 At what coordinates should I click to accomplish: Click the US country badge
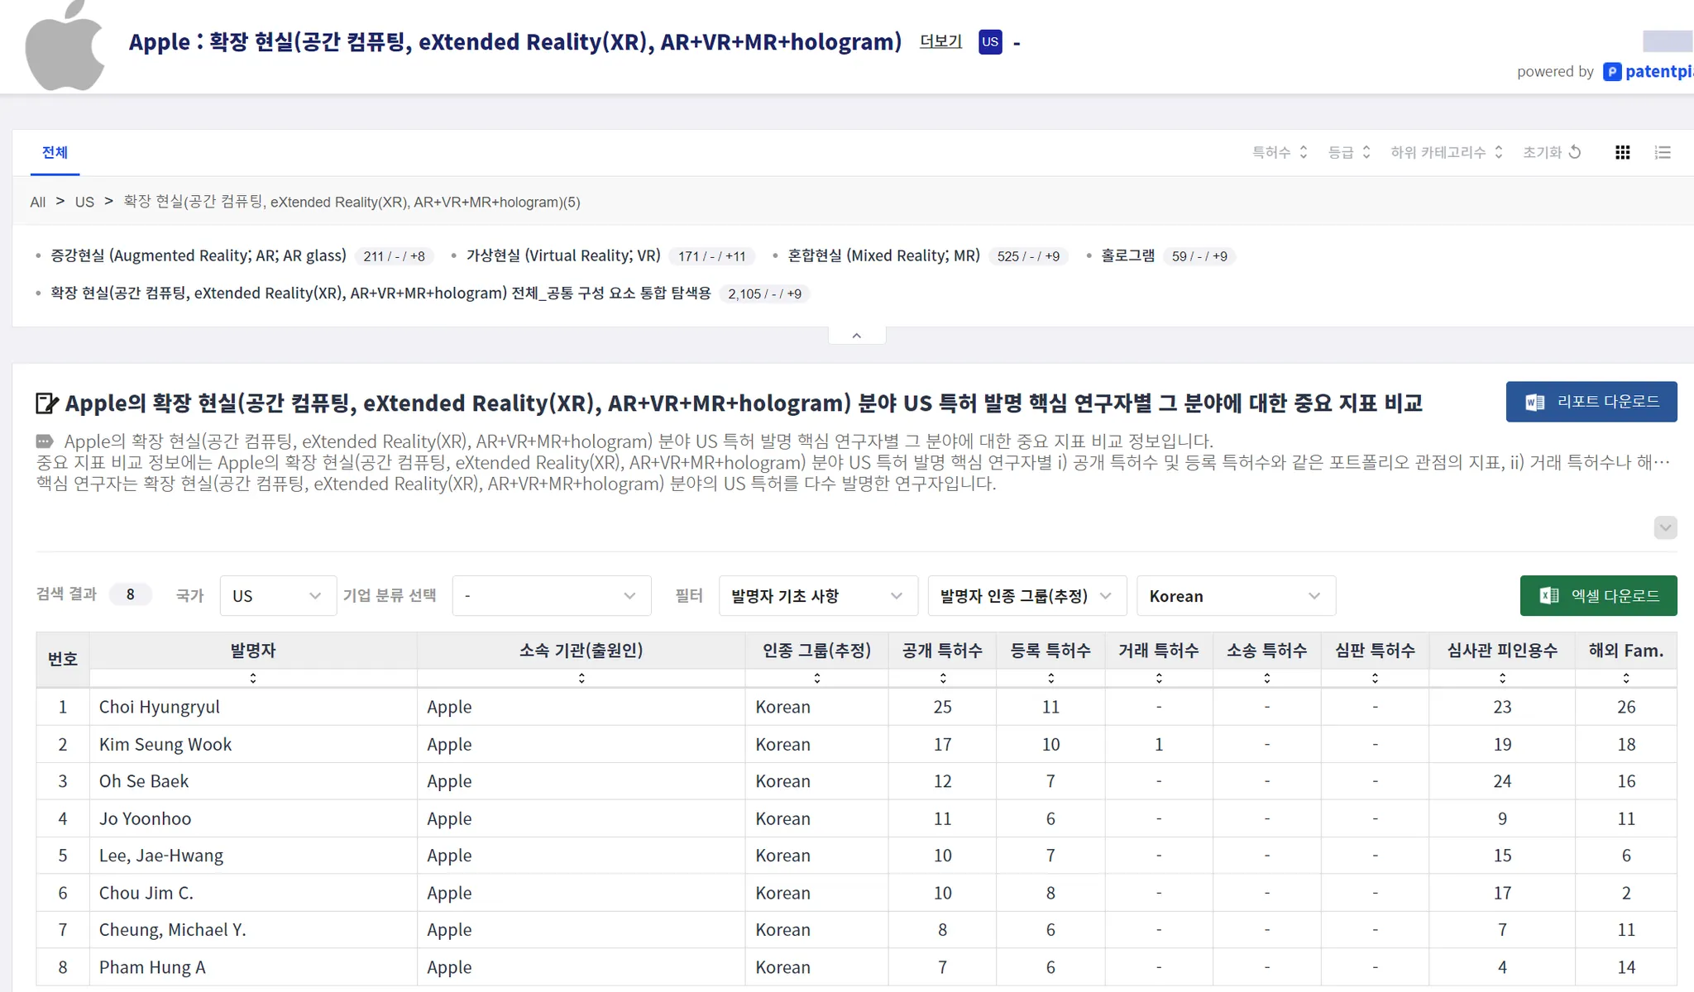(x=990, y=41)
